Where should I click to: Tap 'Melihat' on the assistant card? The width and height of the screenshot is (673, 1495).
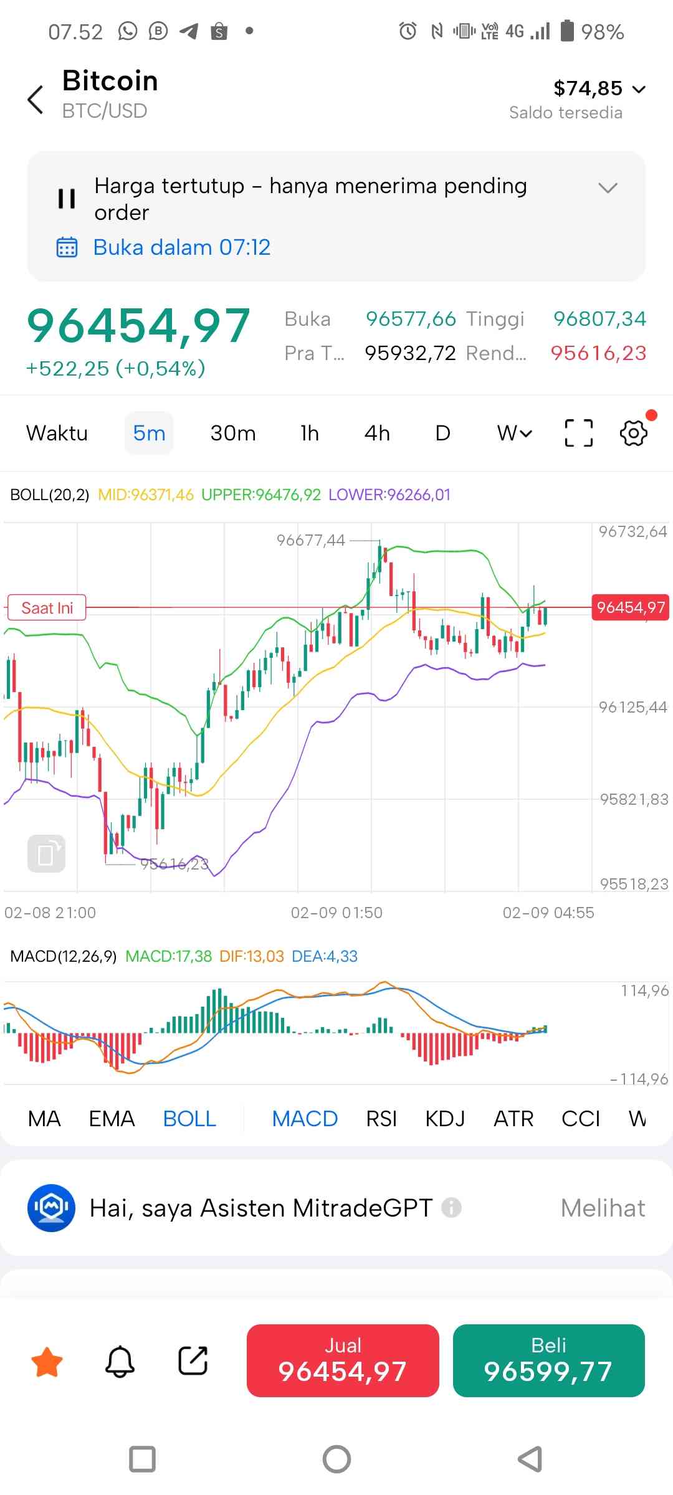pyautogui.click(x=603, y=1208)
